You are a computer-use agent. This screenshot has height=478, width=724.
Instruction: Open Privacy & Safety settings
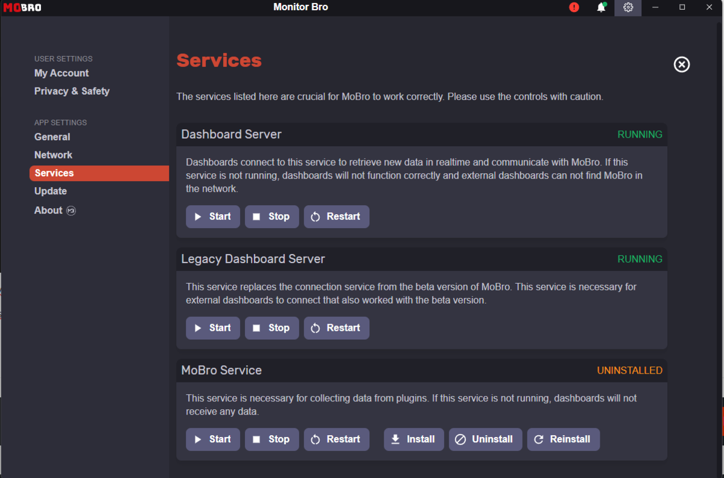pos(72,91)
